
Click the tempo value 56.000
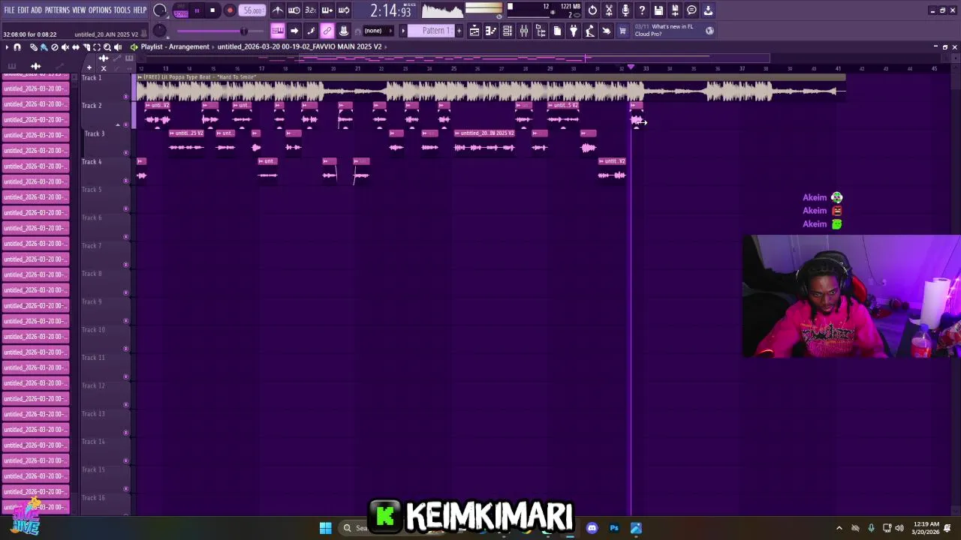(x=253, y=10)
